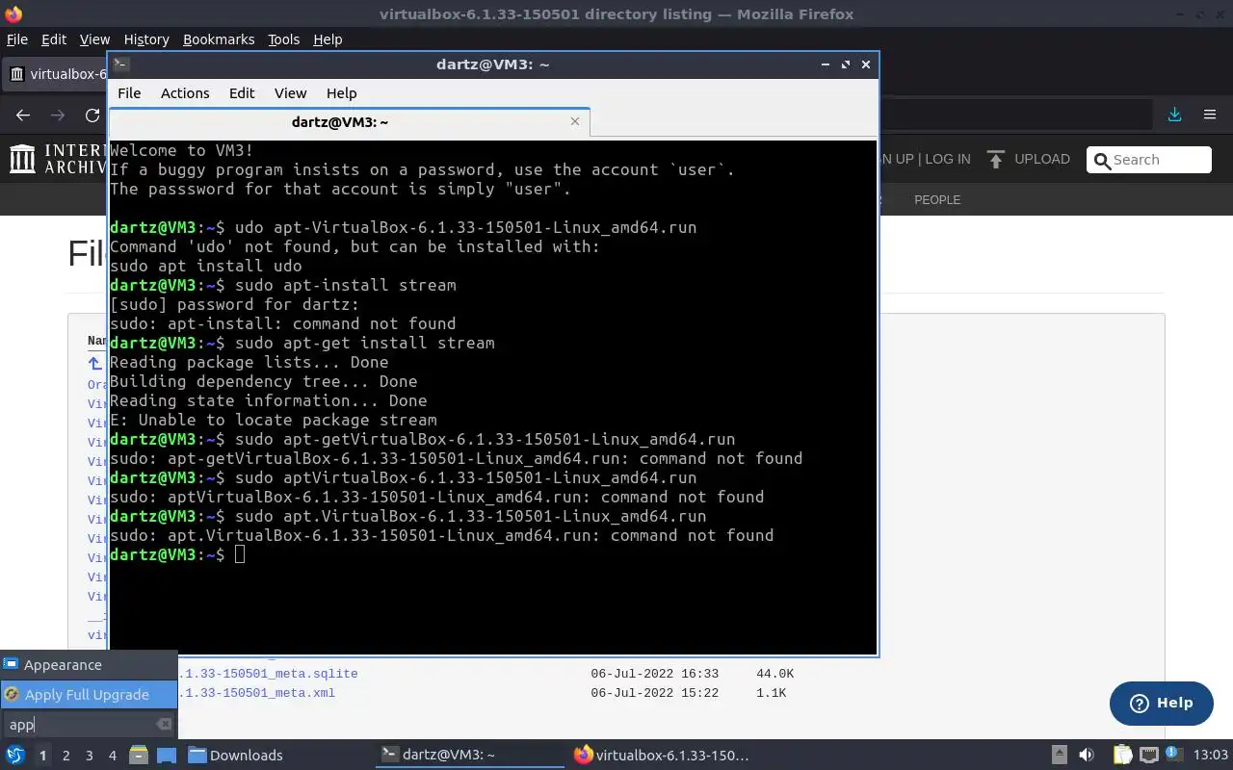Open the Firefox Tools menu
This screenshot has width=1233, height=770.
283,39
